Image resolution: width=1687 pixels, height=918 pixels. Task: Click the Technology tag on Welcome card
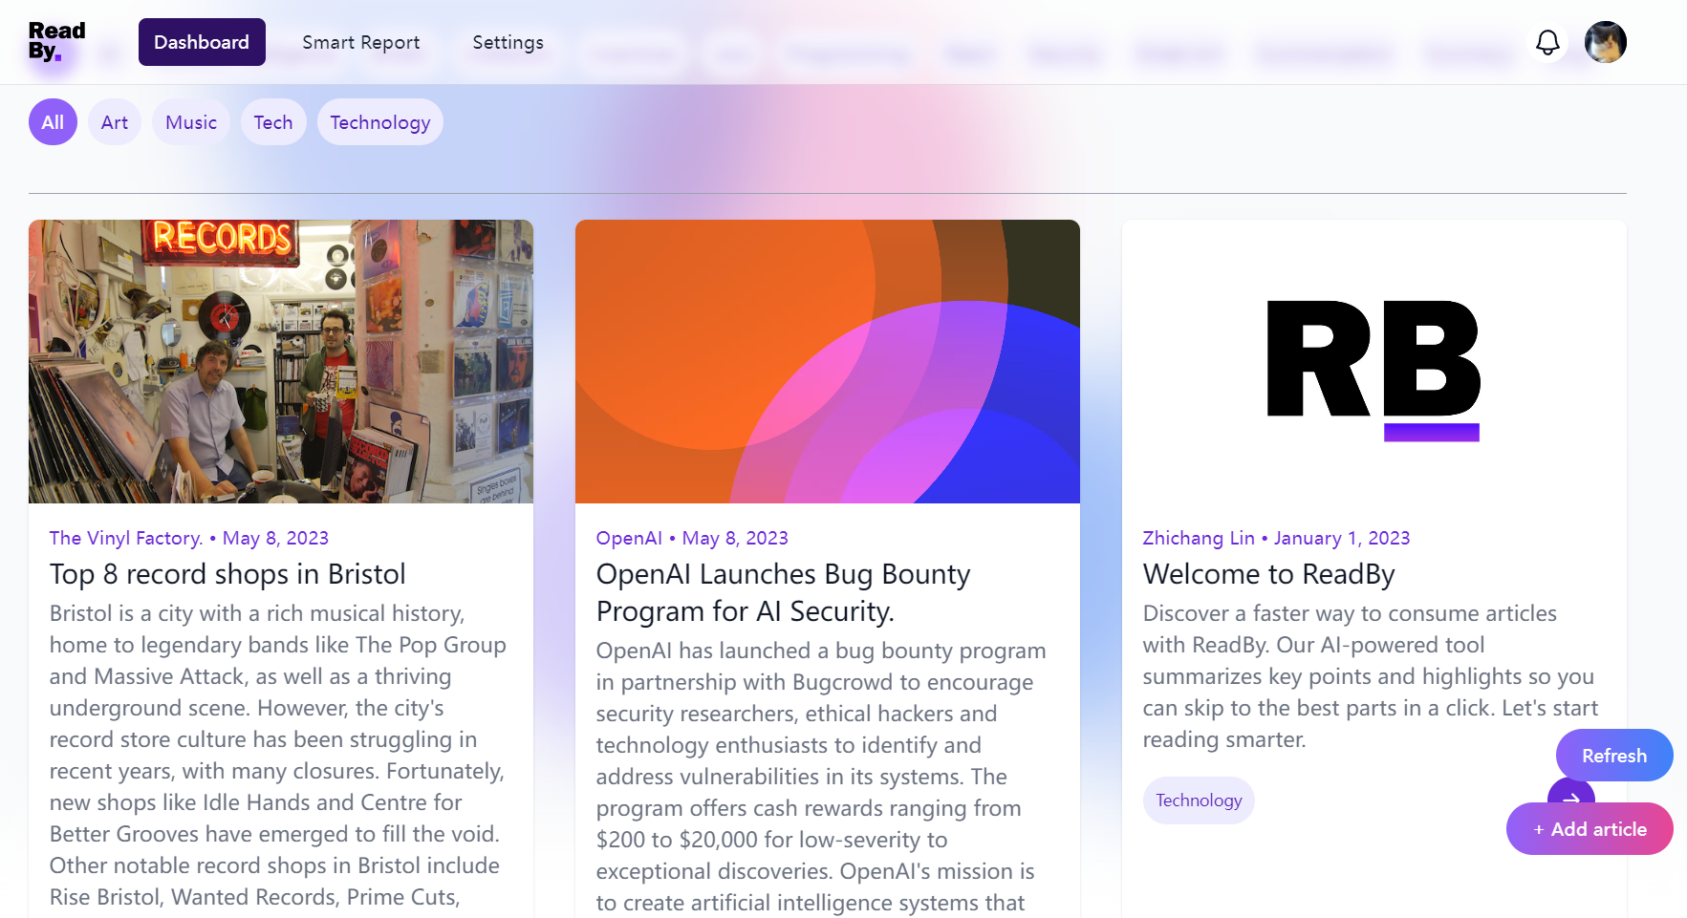click(x=1199, y=801)
